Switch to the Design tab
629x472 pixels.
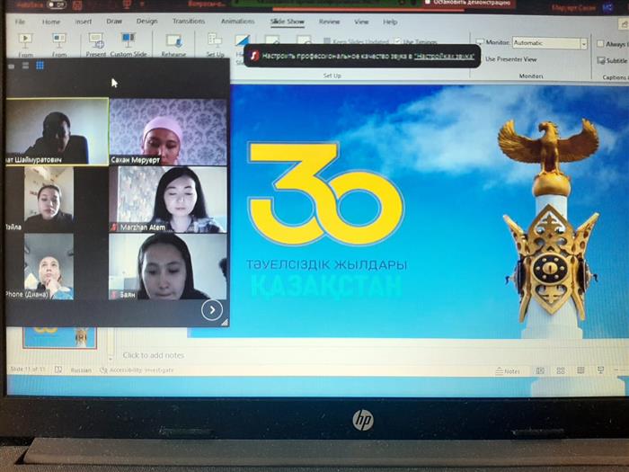tap(146, 22)
